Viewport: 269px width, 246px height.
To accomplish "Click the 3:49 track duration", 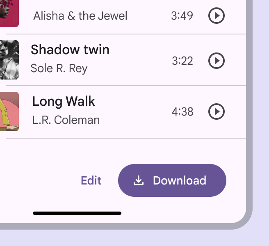I will click(182, 16).
